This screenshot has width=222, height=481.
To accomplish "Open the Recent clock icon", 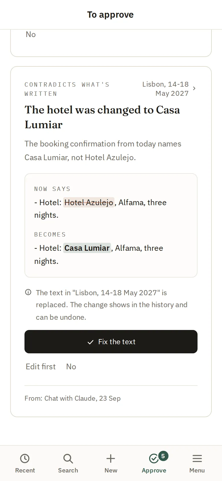I will tap(25, 458).
